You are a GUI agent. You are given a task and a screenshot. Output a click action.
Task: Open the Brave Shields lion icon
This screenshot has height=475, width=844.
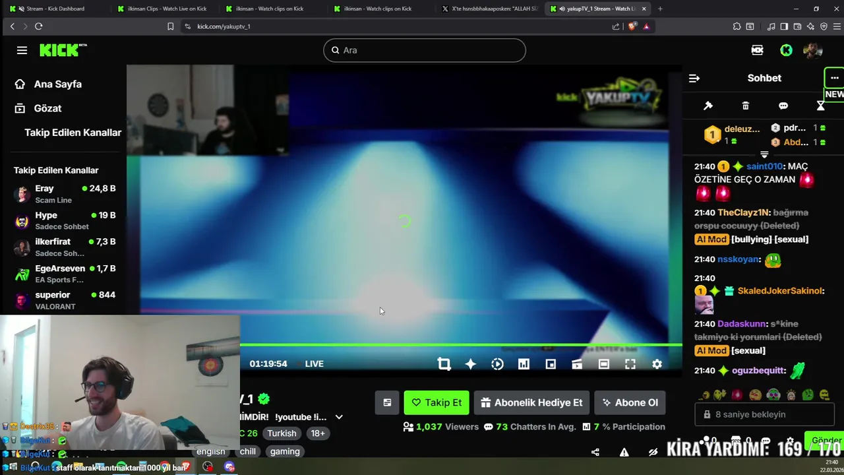point(632,26)
